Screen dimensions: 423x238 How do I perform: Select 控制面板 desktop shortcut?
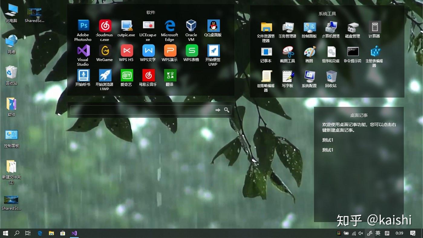point(11,139)
